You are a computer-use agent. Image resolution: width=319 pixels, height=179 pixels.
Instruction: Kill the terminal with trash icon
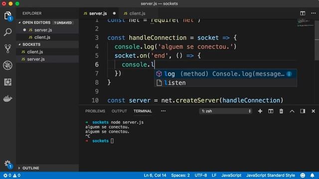[281, 111]
